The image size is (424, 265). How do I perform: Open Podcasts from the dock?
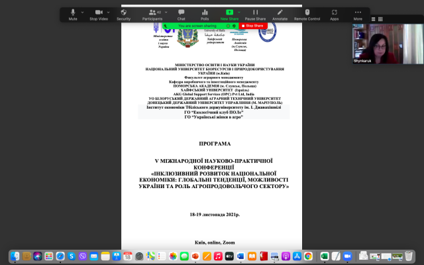click(x=286, y=256)
